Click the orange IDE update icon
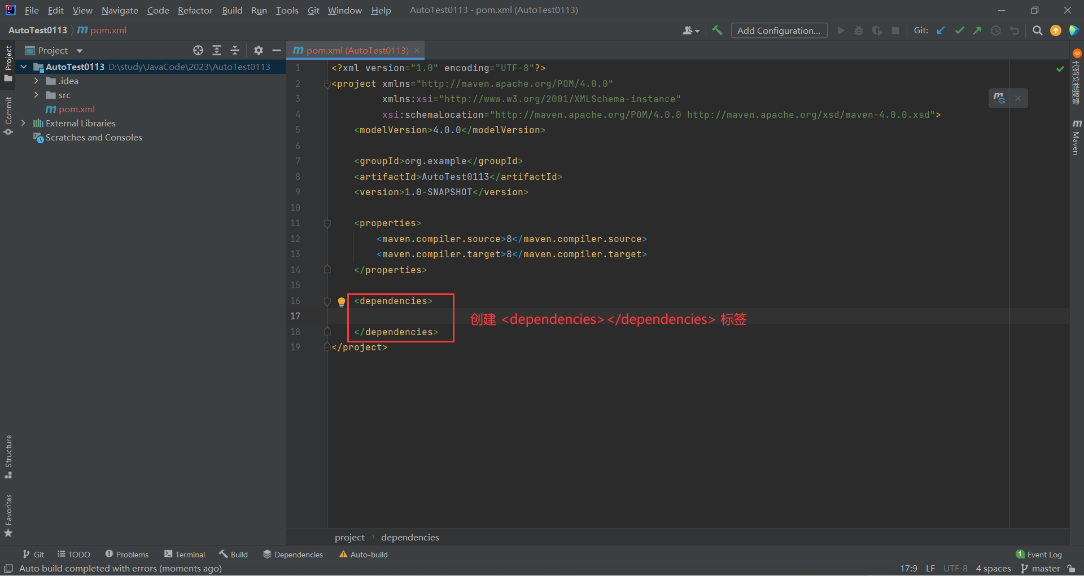 pyautogui.click(x=1056, y=30)
